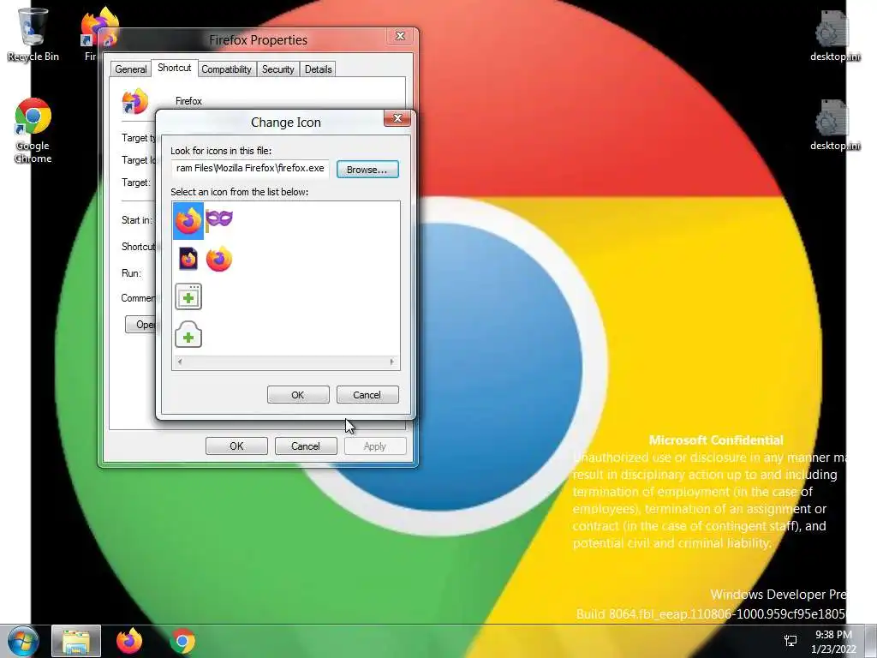Click OK in Firefox Properties window

(x=236, y=446)
